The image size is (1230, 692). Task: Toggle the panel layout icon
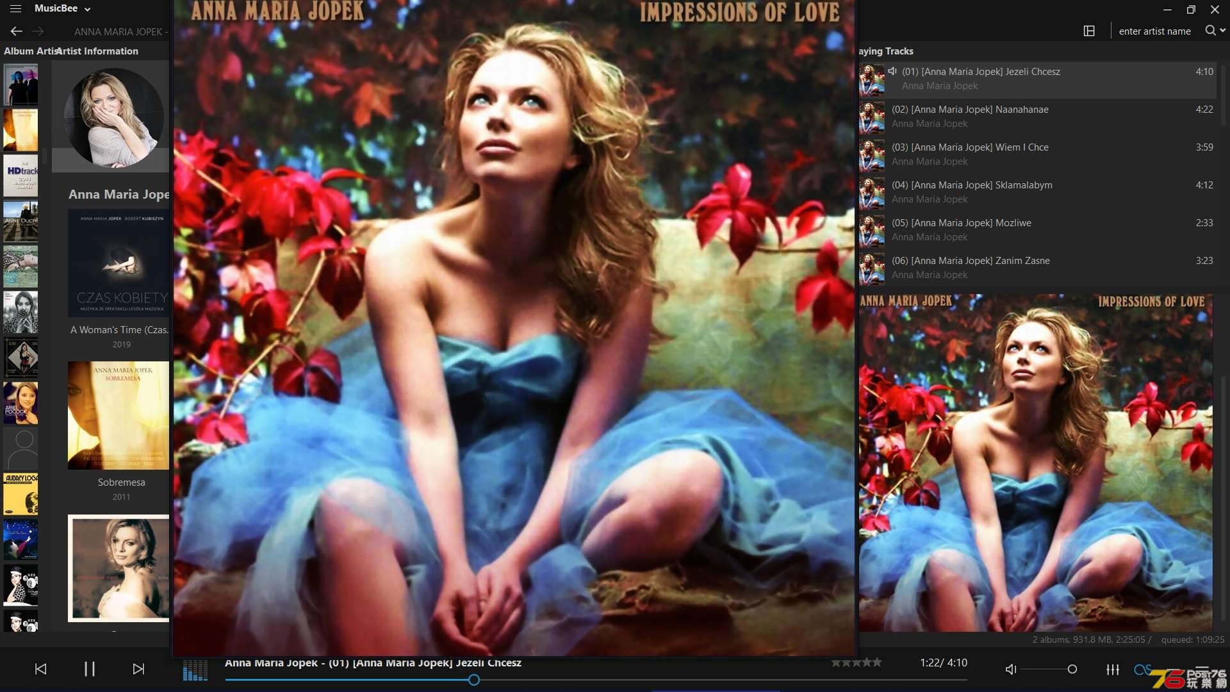1089,31
